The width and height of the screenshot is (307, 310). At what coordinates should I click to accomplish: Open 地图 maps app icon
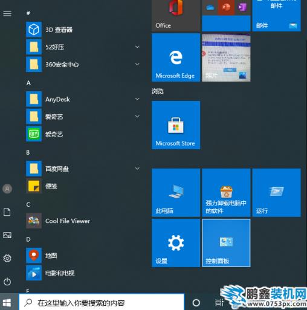34,256
